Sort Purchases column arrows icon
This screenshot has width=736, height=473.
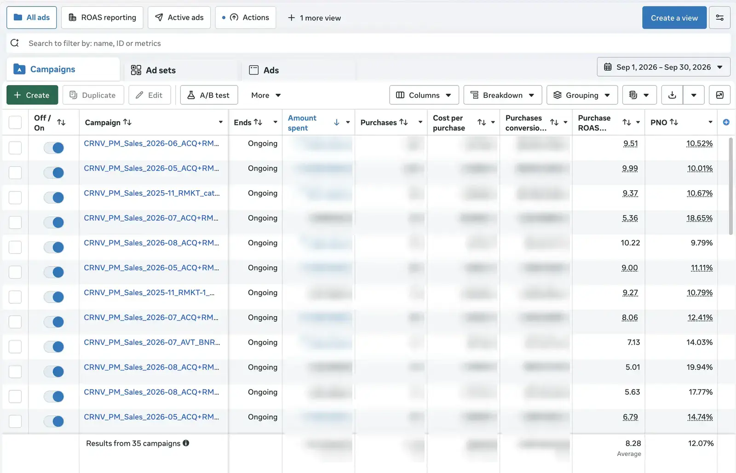click(403, 122)
